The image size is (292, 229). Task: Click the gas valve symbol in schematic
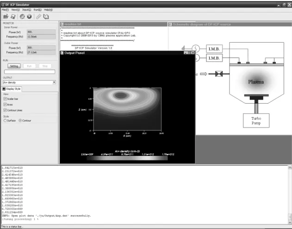point(219,74)
